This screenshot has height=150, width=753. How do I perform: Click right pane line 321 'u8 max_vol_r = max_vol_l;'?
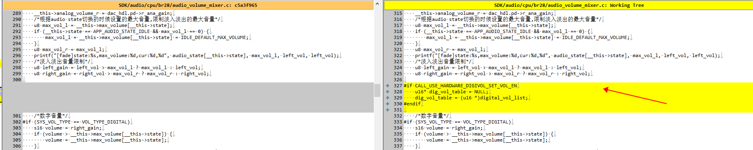tap(450, 49)
